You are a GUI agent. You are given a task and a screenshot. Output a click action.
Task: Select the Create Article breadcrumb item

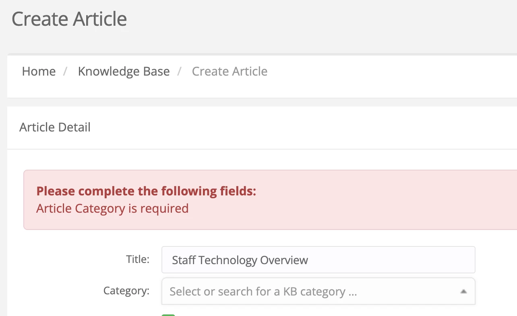pos(230,71)
